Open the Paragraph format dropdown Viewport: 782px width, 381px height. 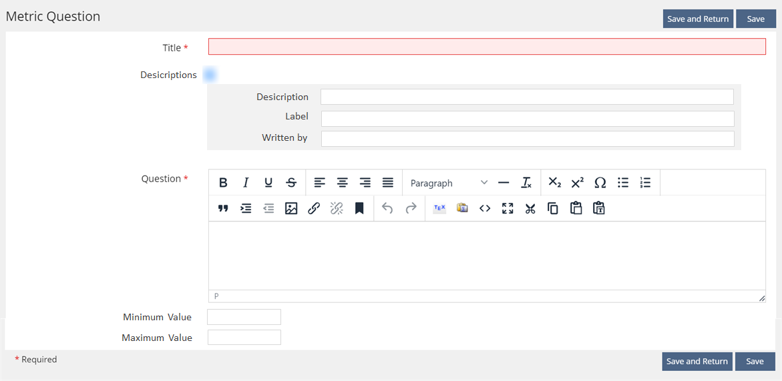coord(448,183)
